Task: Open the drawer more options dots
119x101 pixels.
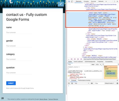Action: tap(69, 80)
